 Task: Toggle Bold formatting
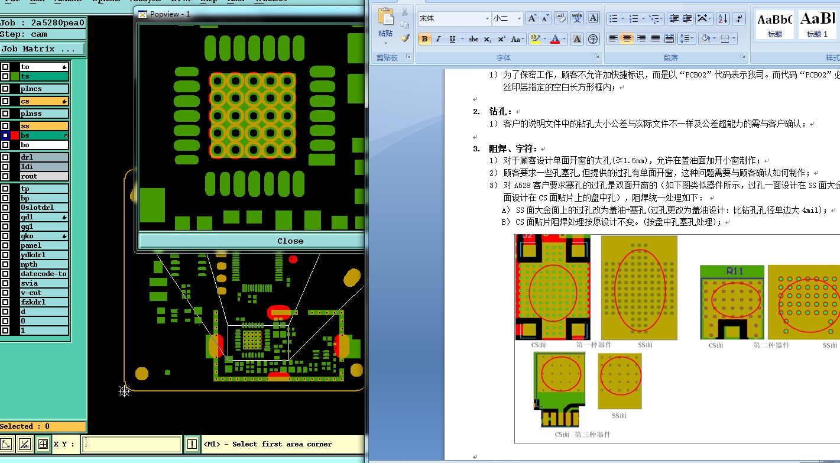[x=424, y=39]
